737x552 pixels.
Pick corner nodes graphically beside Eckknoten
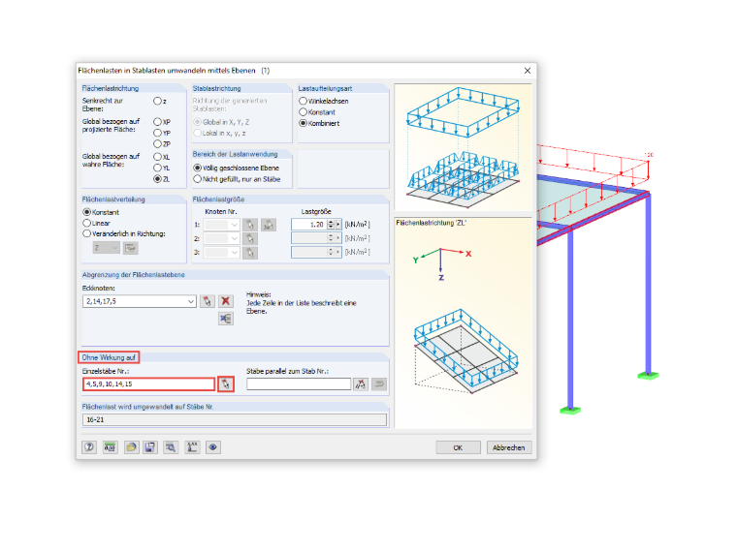[x=208, y=301]
